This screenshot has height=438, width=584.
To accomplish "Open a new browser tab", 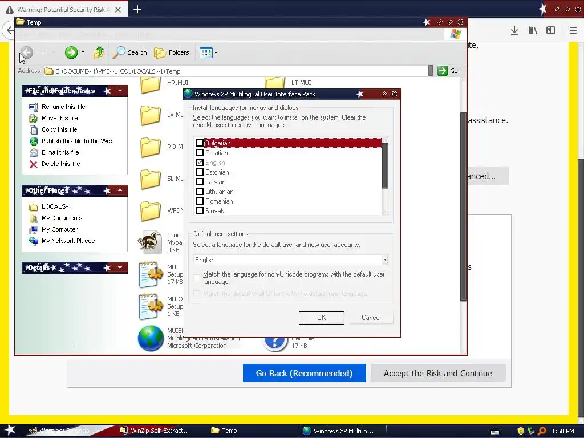I will pos(137,9).
